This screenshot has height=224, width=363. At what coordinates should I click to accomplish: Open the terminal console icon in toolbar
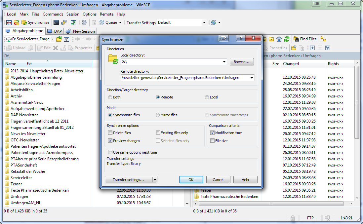56,22
